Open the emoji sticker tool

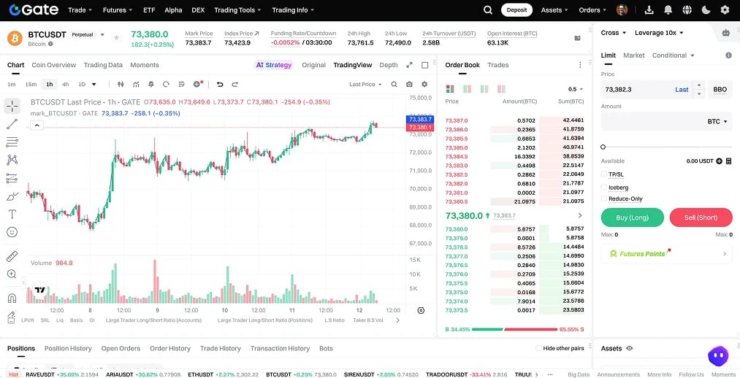(x=12, y=232)
